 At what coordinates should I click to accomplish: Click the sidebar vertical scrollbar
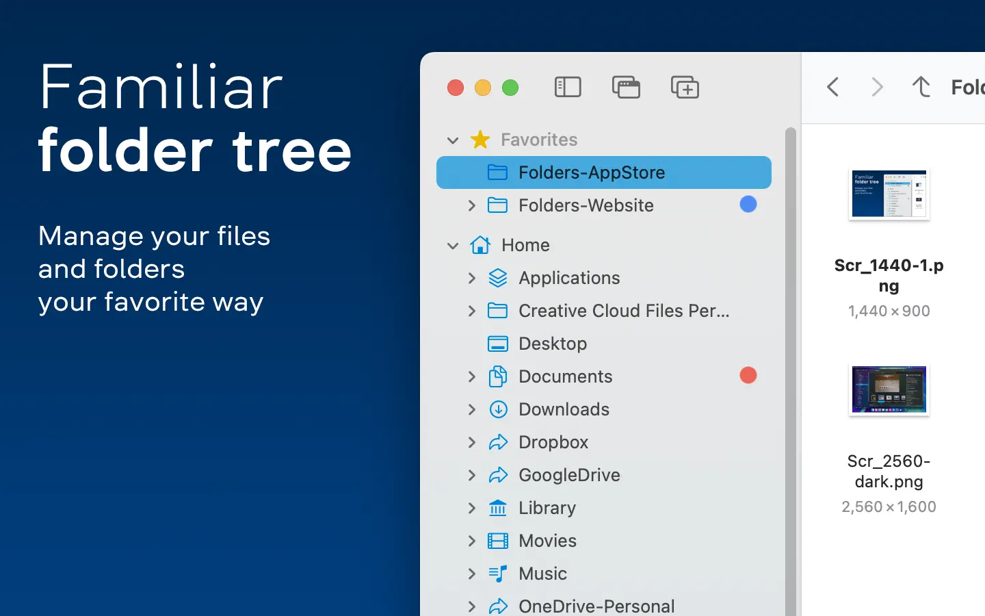coord(791,372)
